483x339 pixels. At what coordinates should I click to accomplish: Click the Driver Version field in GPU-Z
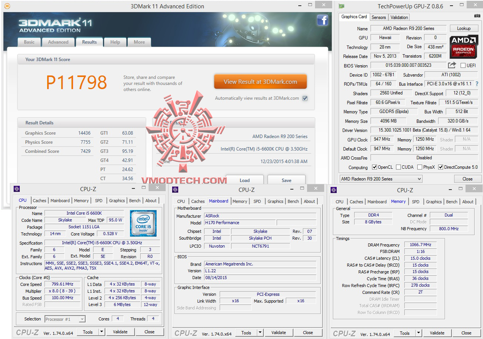point(424,130)
